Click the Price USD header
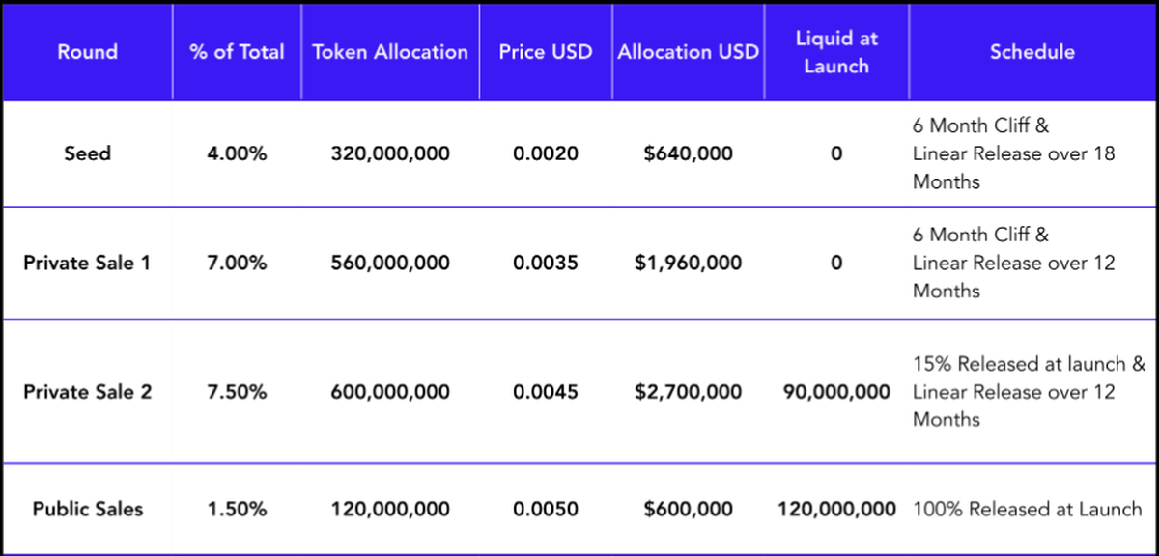This screenshot has width=1159, height=556. 546,52
